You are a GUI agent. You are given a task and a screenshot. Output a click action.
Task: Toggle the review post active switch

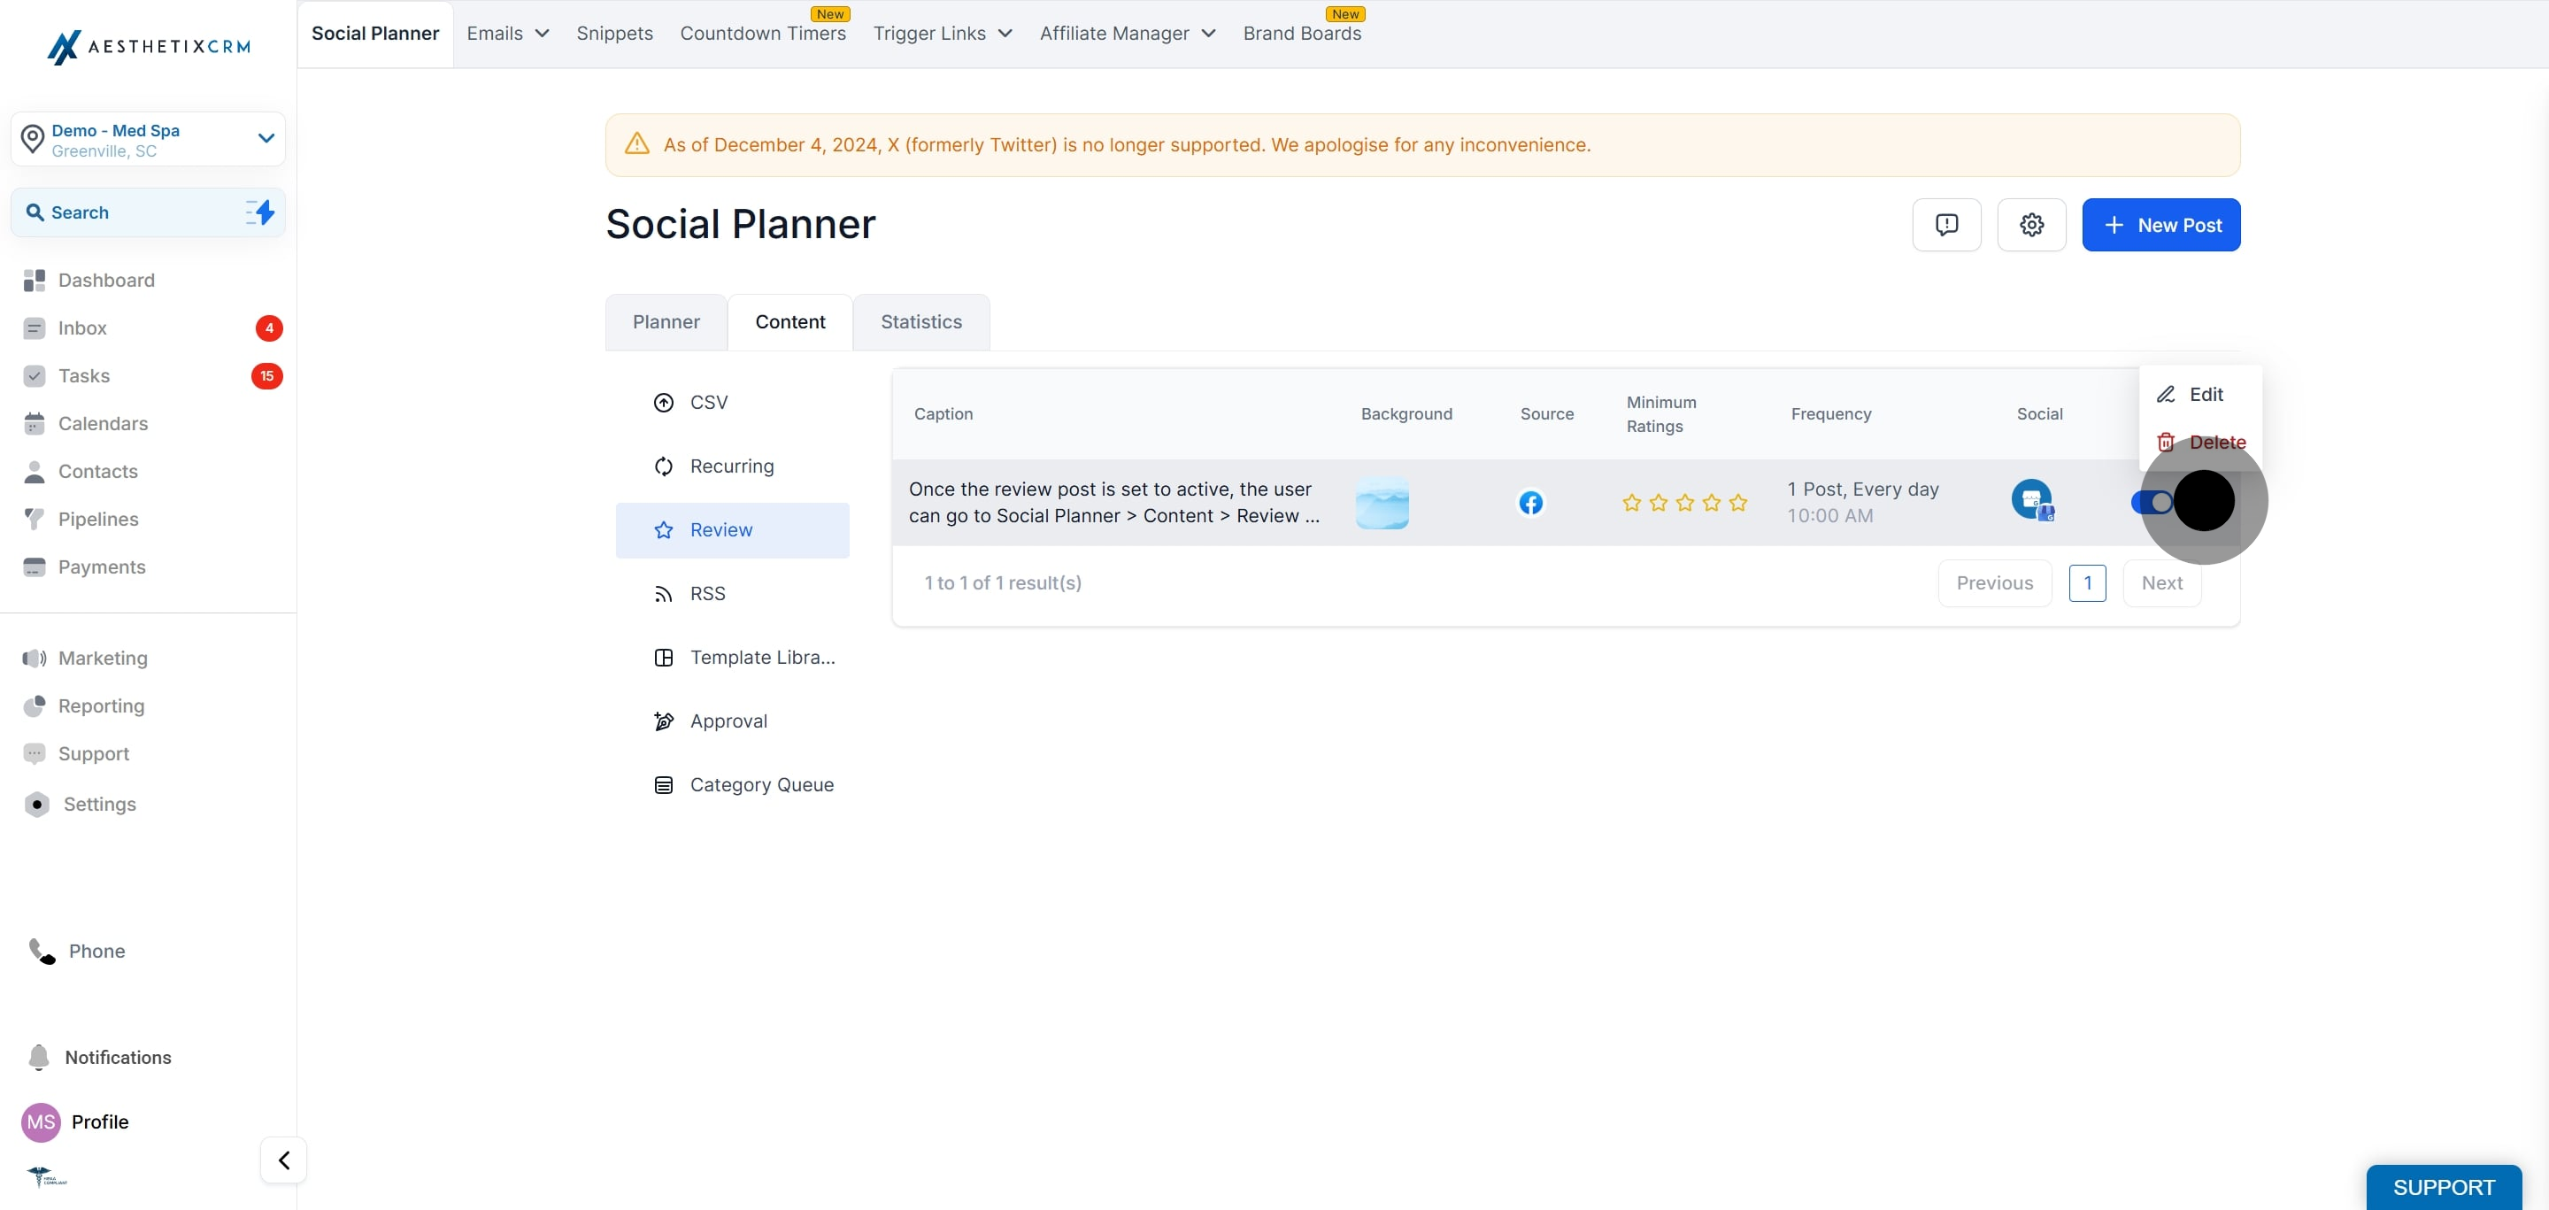click(x=2152, y=502)
